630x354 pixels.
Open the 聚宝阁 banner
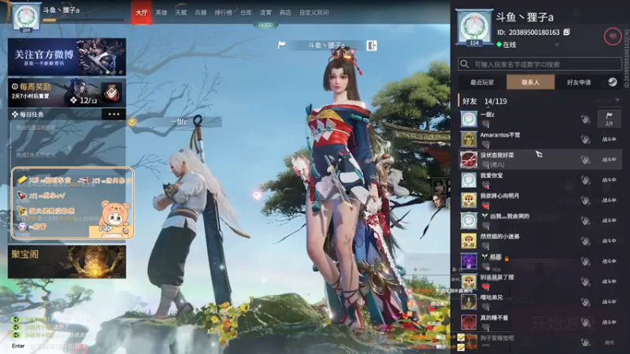point(67,262)
